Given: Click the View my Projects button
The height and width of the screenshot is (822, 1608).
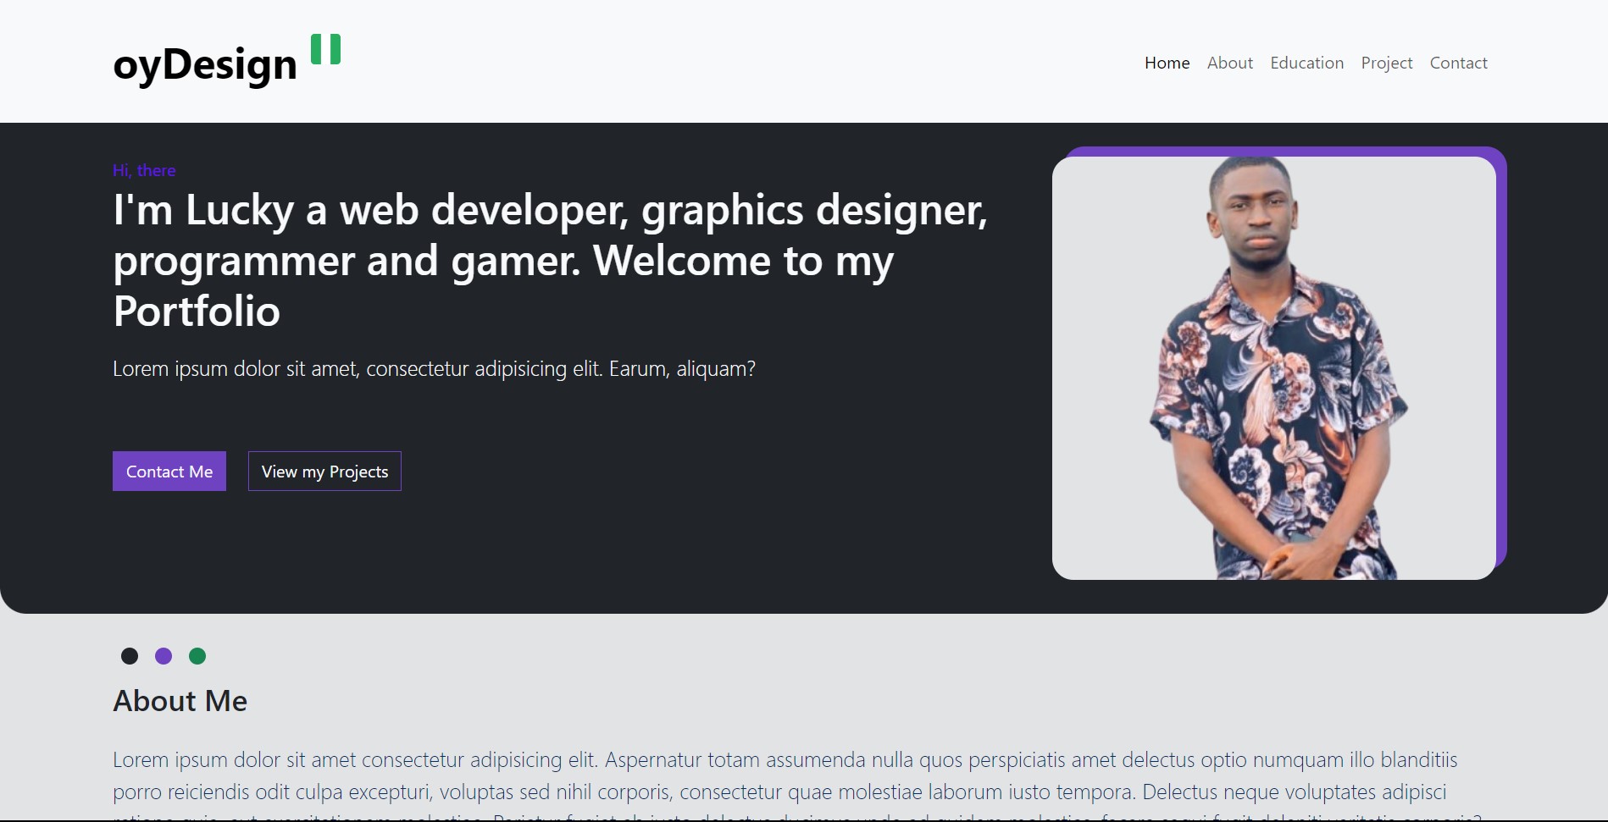Looking at the screenshot, I should [324, 471].
